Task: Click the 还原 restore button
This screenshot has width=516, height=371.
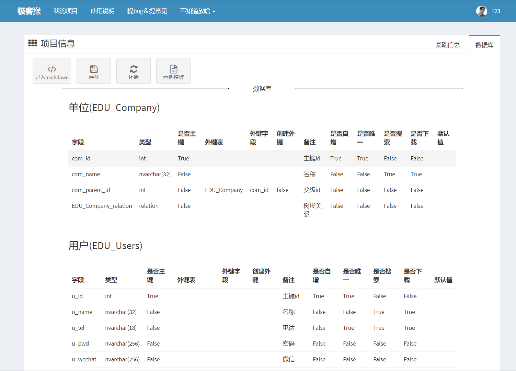Action: pyautogui.click(x=134, y=71)
